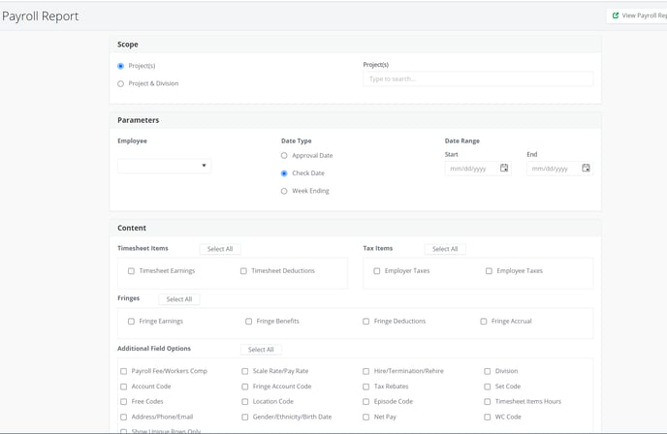The height and width of the screenshot is (434, 667).
Task: Enable the Set Code checkbox
Action: pyautogui.click(x=487, y=387)
